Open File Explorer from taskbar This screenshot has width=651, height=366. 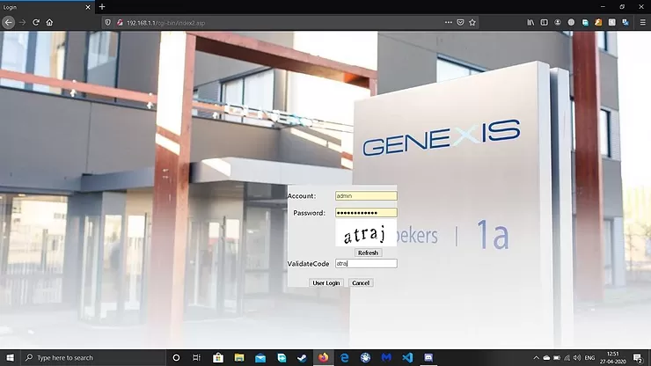tap(239, 358)
